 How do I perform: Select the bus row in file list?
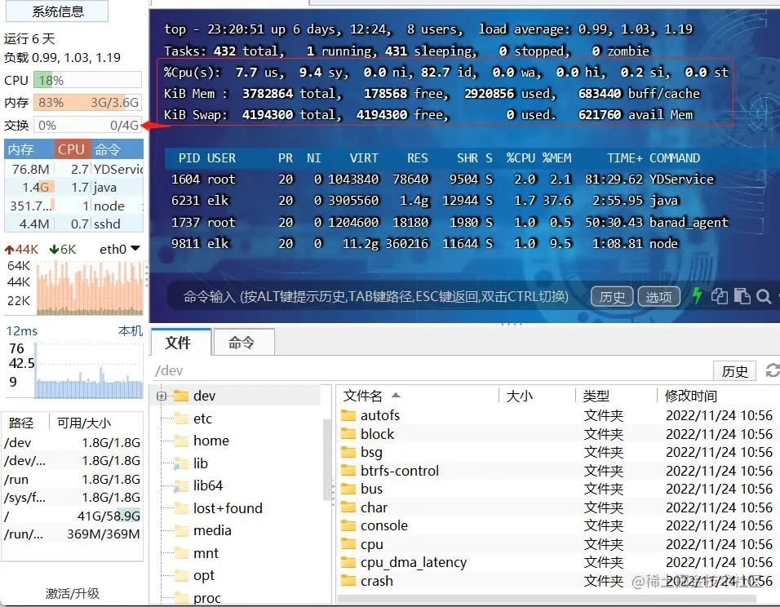pos(557,489)
